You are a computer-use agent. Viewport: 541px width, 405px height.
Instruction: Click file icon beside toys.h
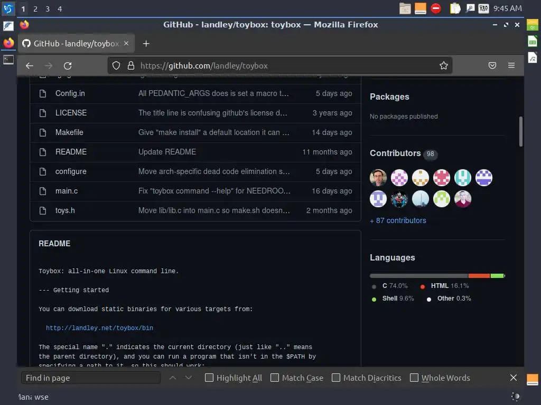[x=43, y=210]
